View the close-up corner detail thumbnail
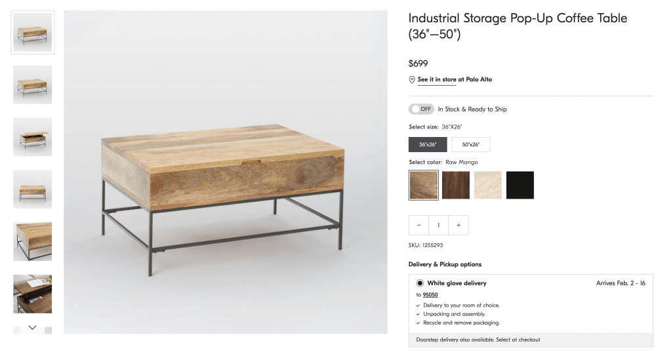Viewport: 656px width, 352px height. [33, 241]
